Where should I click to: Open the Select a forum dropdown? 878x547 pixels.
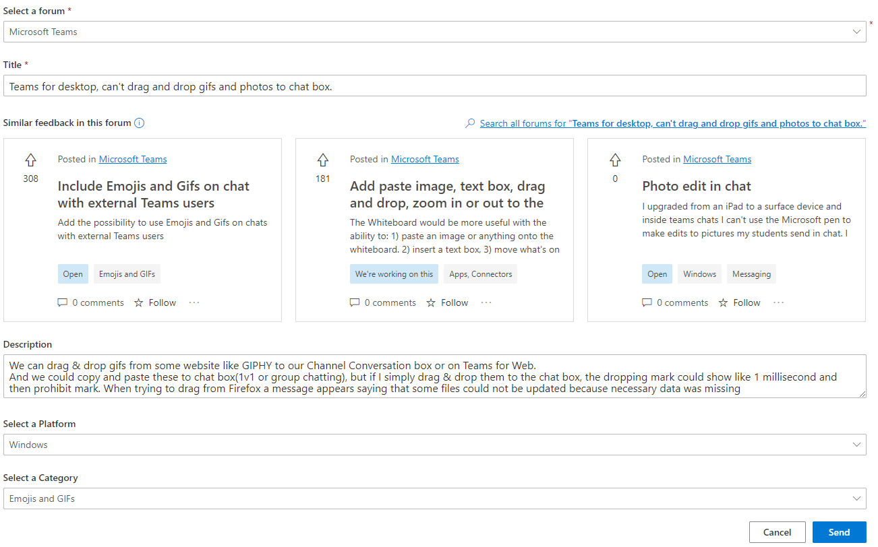(435, 32)
